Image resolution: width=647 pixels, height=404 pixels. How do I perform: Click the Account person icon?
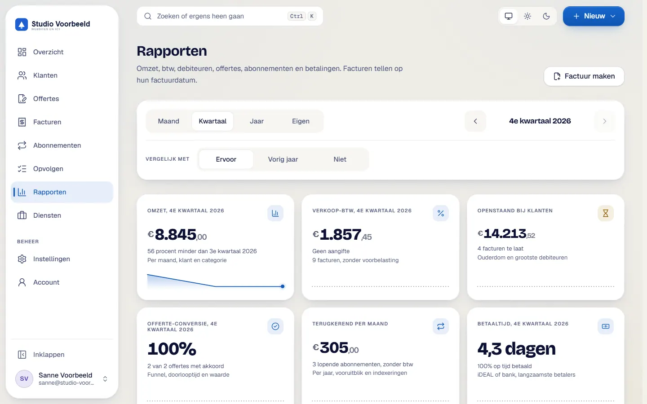(x=22, y=282)
